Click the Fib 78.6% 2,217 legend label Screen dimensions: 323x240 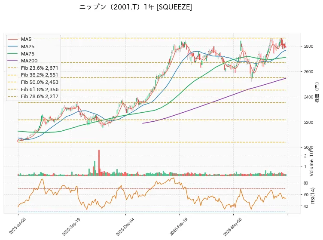point(40,96)
